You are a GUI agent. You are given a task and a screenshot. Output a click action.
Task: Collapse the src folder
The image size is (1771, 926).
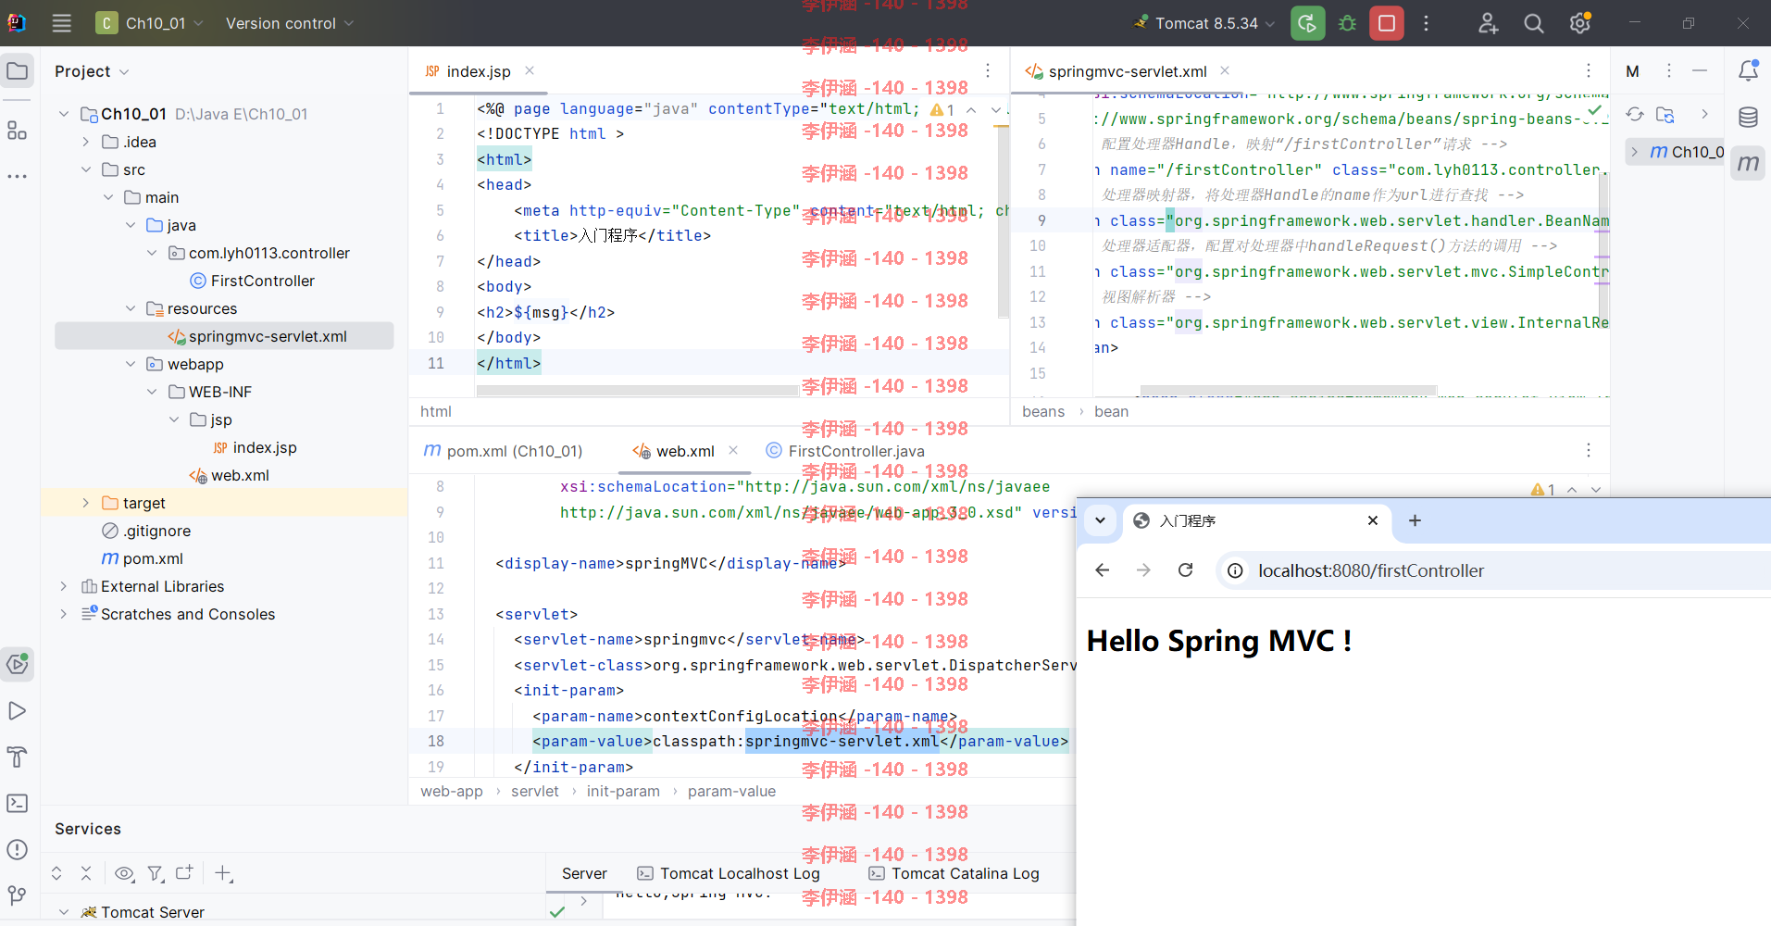86,169
